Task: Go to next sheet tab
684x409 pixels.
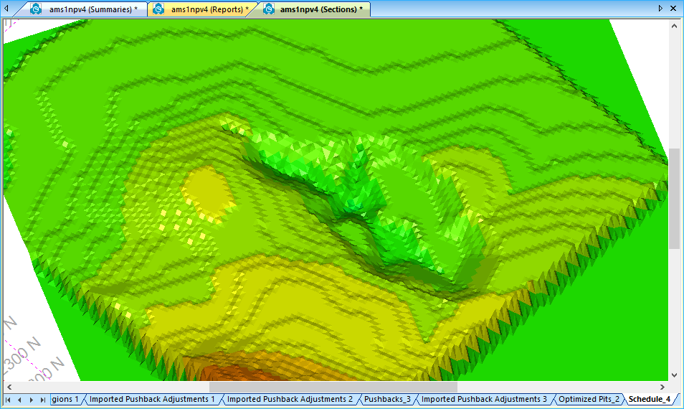Action: point(31,400)
